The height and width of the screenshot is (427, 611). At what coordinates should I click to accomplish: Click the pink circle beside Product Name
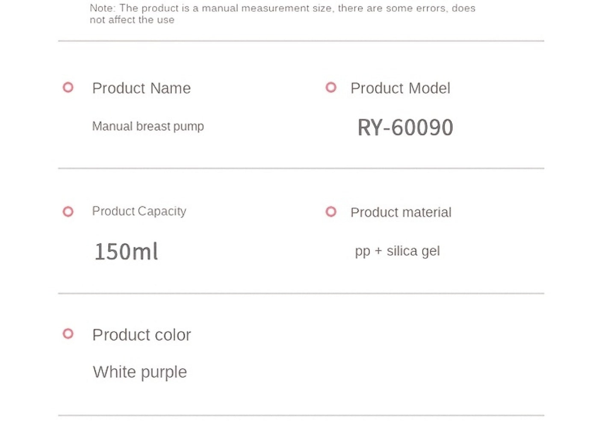pos(68,88)
